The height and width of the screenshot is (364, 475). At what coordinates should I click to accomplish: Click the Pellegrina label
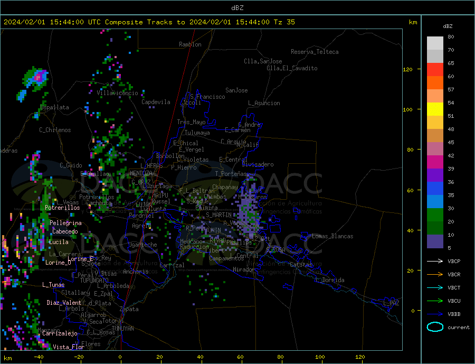point(66,223)
